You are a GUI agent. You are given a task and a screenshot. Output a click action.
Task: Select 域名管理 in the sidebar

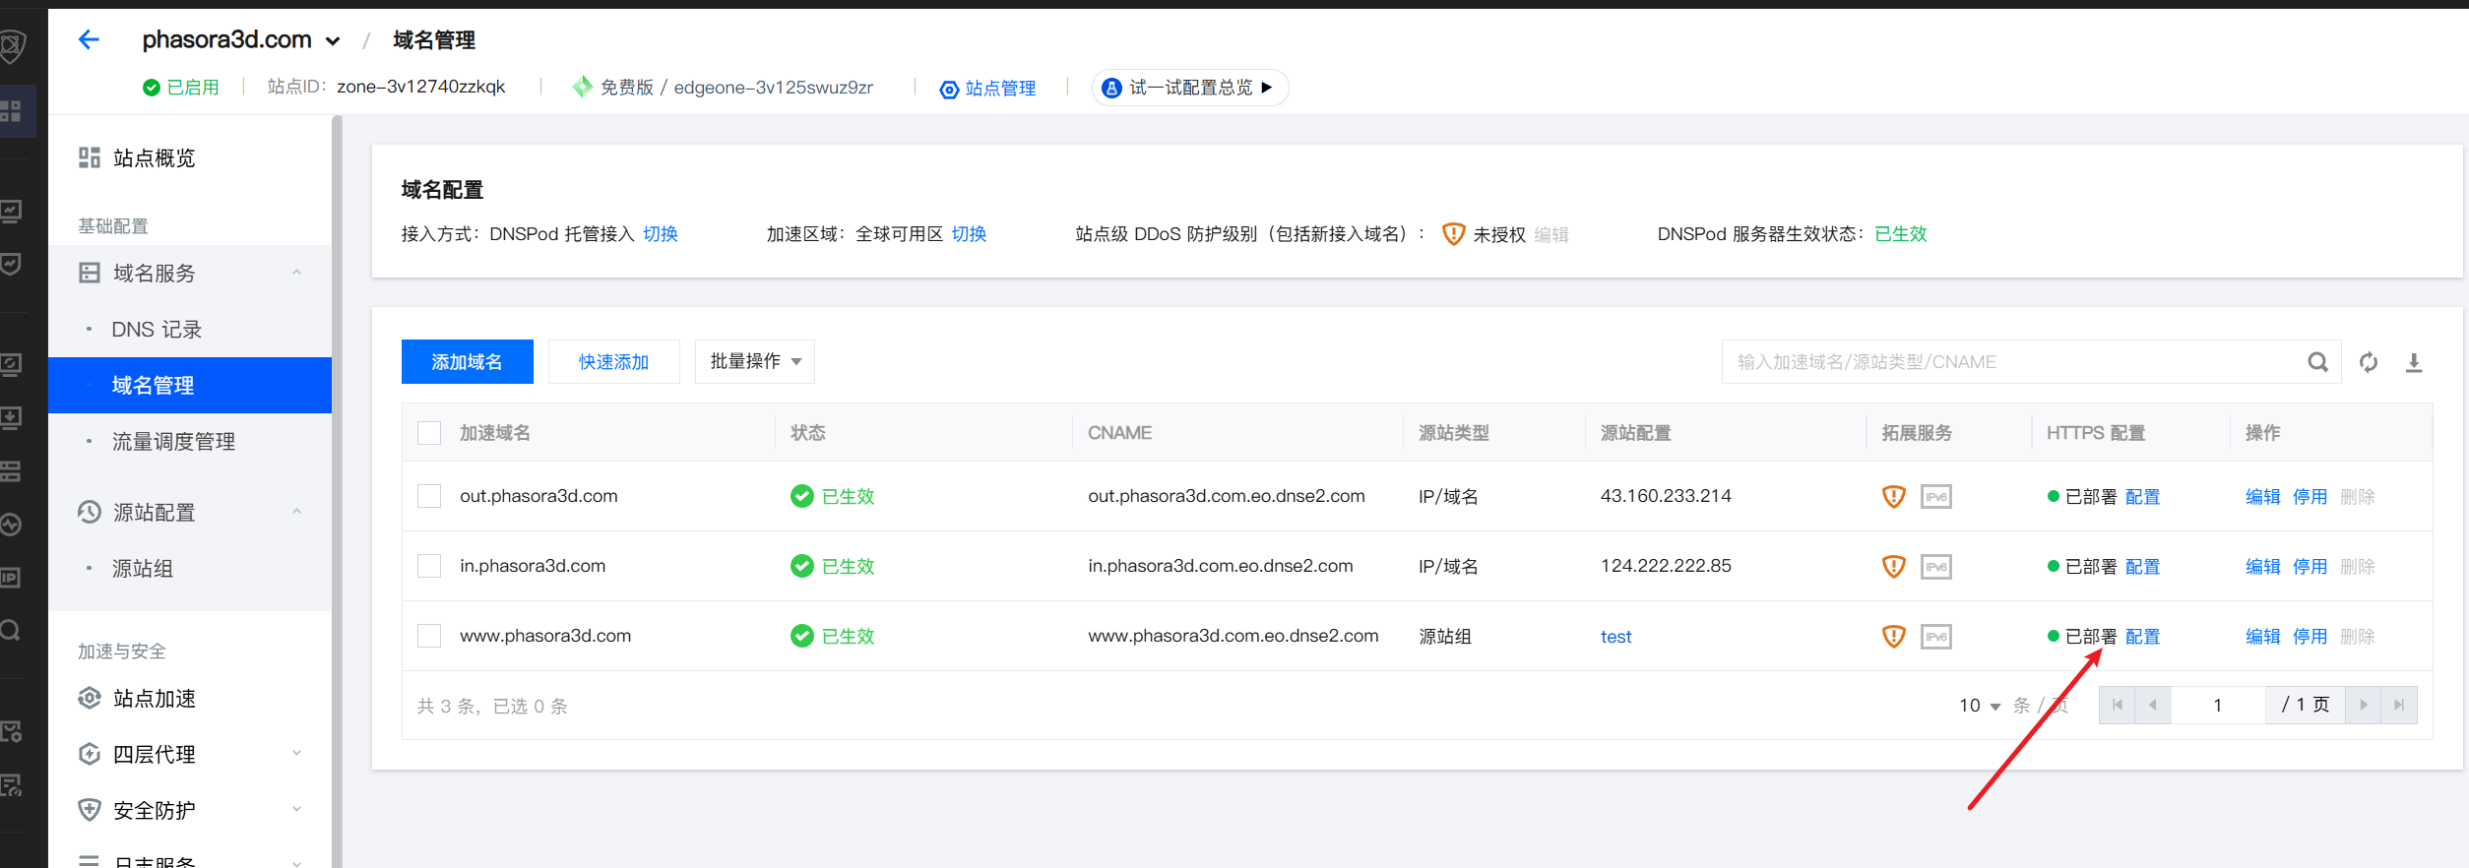click(x=190, y=386)
